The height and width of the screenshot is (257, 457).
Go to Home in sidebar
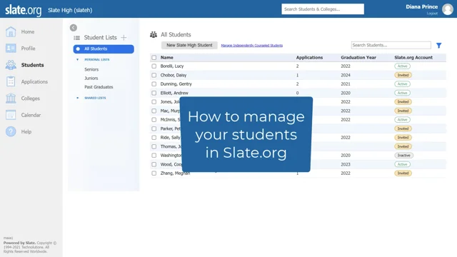[x=28, y=31]
